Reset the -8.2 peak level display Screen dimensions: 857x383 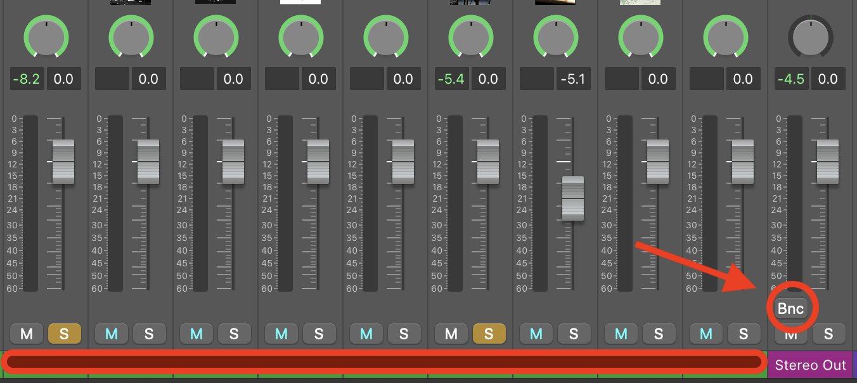point(27,79)
